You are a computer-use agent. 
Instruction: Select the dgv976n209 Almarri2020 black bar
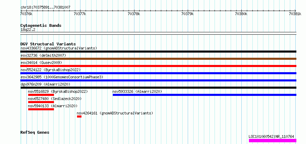pos(158,88)
